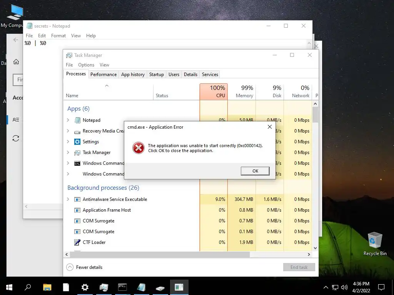Select the Recycle Bin desktop icon
Screen dimensions: 394x295
coord(375,244)
